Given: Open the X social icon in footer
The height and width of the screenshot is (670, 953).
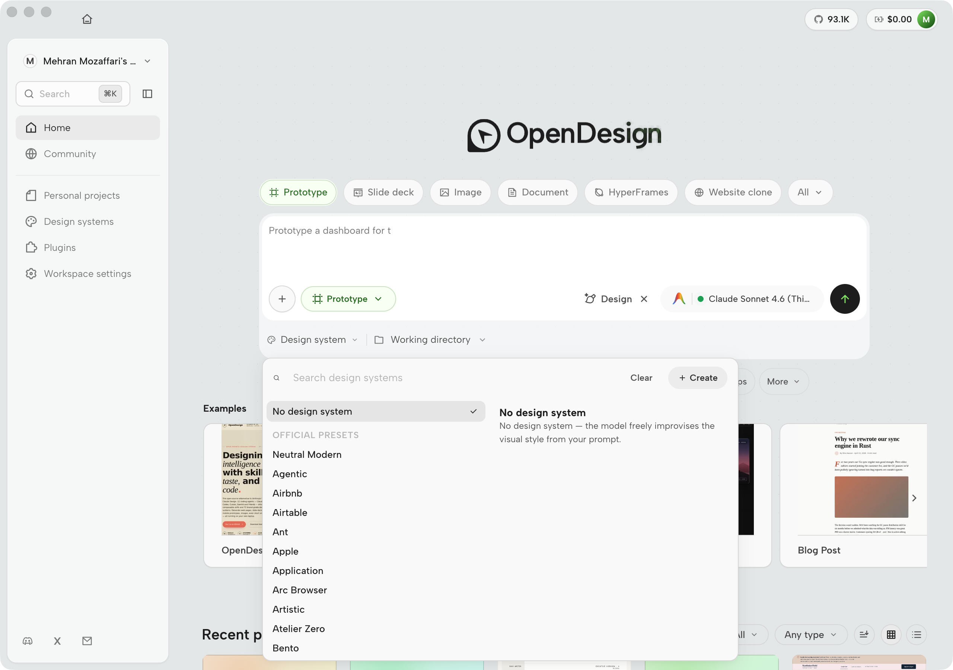Looking at the screenshot, I should coord(57,641).
